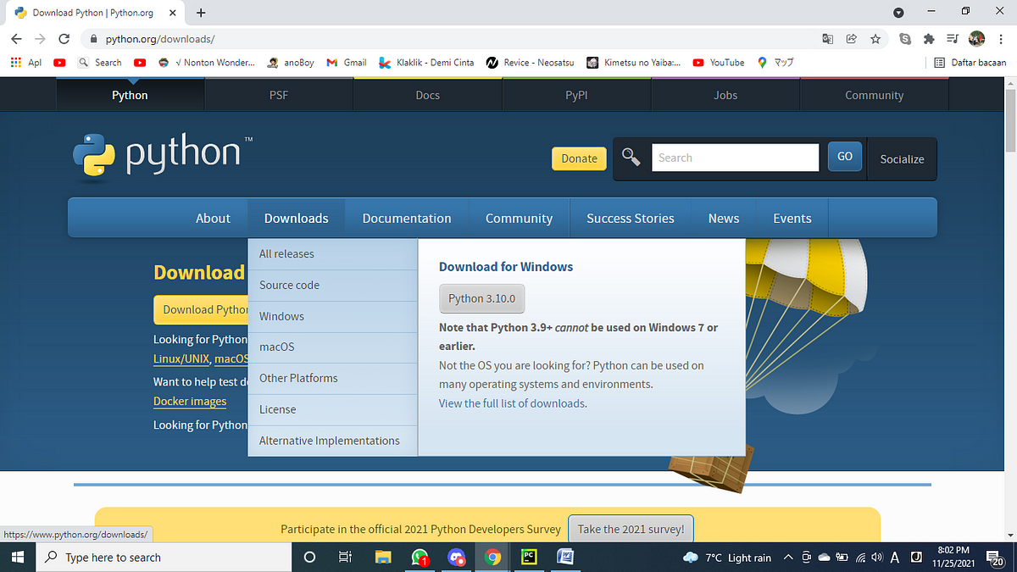Screen dimensions: 1017x572
Task: Open the Chrome profile avatar
Action: coord(976,39)
